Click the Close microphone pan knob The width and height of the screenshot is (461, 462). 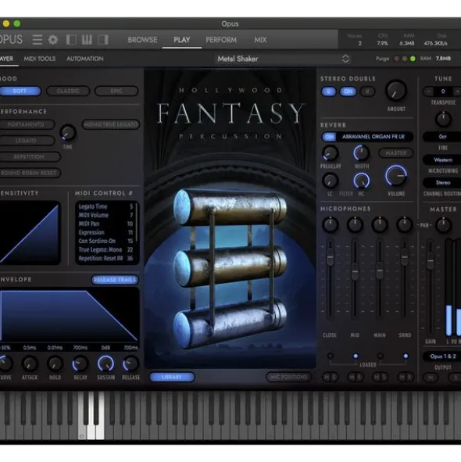pos(331,225)
